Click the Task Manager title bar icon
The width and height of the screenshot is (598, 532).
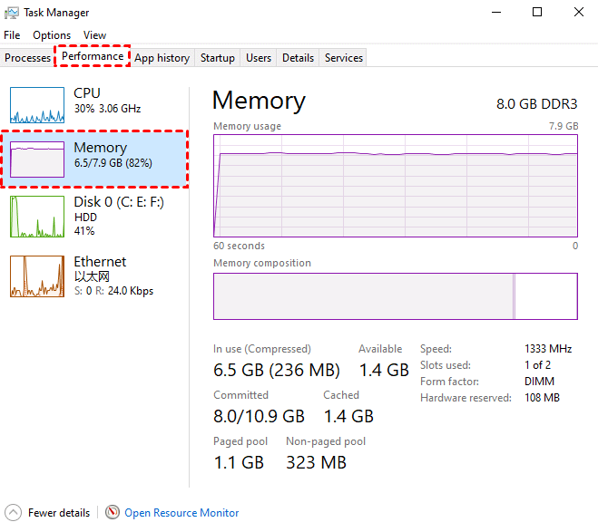click(x=12, y=13)
